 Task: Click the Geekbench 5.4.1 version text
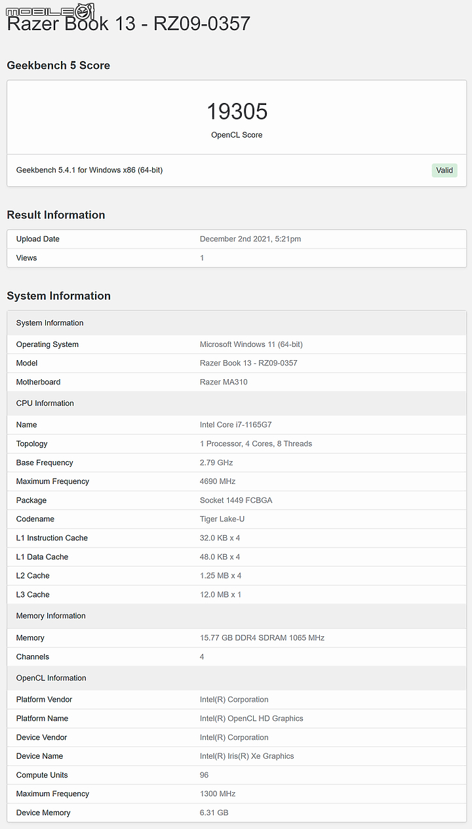click(x=89, y=170)
